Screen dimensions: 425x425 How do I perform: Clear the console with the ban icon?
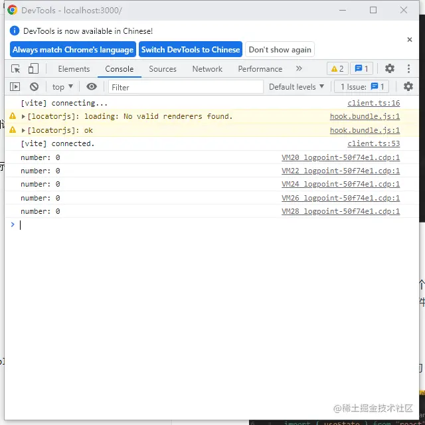[x=34, y=87]
